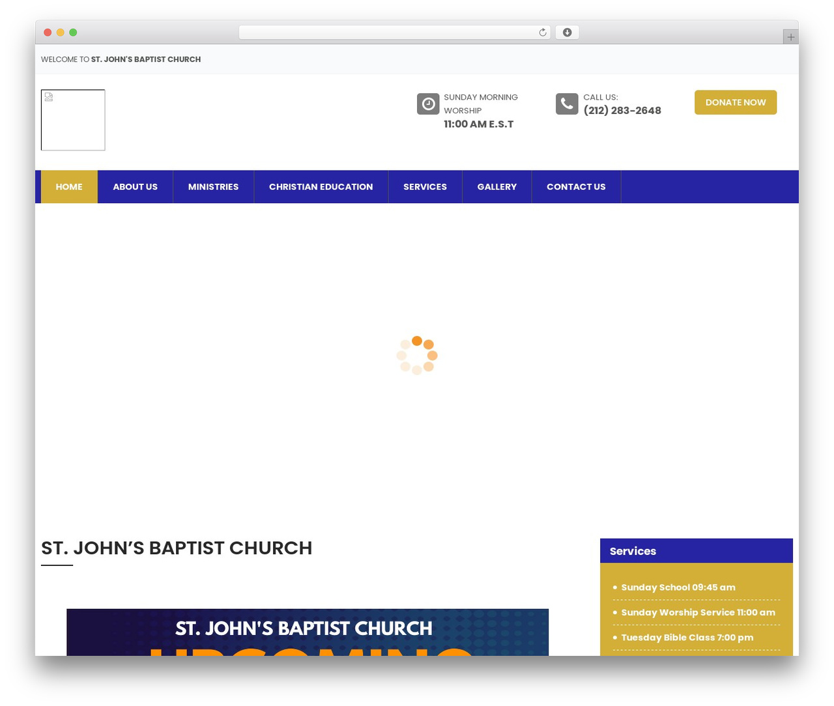Viewport: 834px width, 706px height.
Task: Click the orange loading spinner in slider
Action: (x=417, y=356)
